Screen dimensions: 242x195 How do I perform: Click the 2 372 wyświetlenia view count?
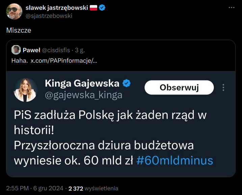click(x=93, y=189)
